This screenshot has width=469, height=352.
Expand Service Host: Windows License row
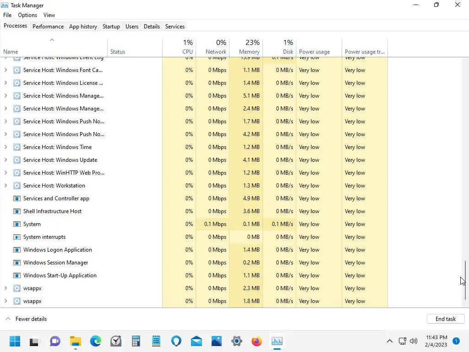pyautogui.click(x=5, y=83)
